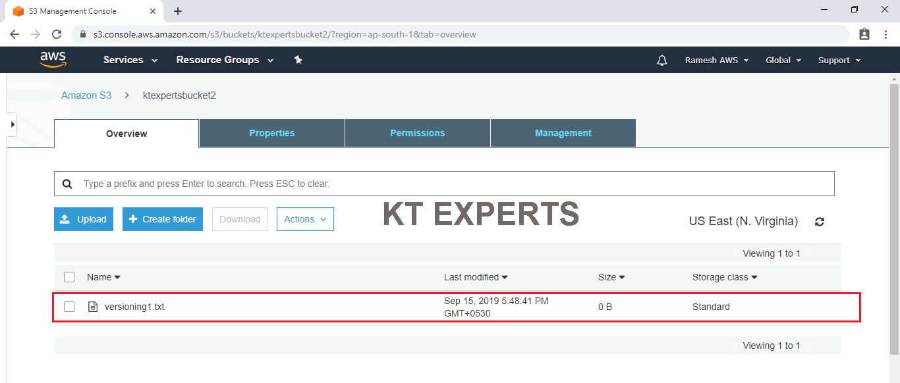Click the Amazon S3 breadcrumb link
The width and height of the screenshot is (900, 383).
point(86,95)
